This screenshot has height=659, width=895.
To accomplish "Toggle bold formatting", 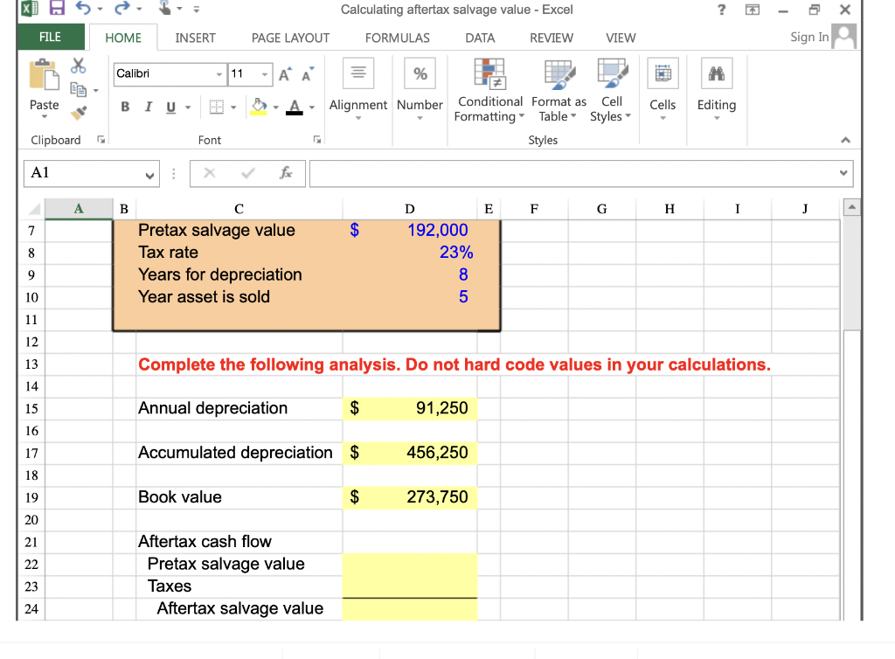I will coord(124,106).
